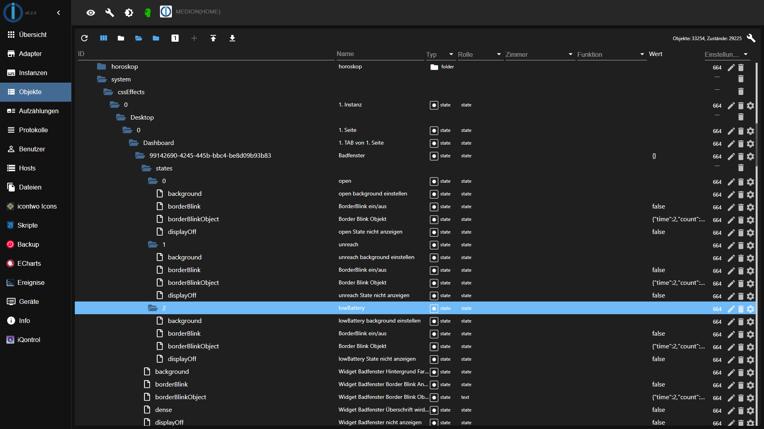The height and width of the screenshot is (429, 764).
Task: Delete the lowBattery state 2 row
Action: (x=741, y=309)
